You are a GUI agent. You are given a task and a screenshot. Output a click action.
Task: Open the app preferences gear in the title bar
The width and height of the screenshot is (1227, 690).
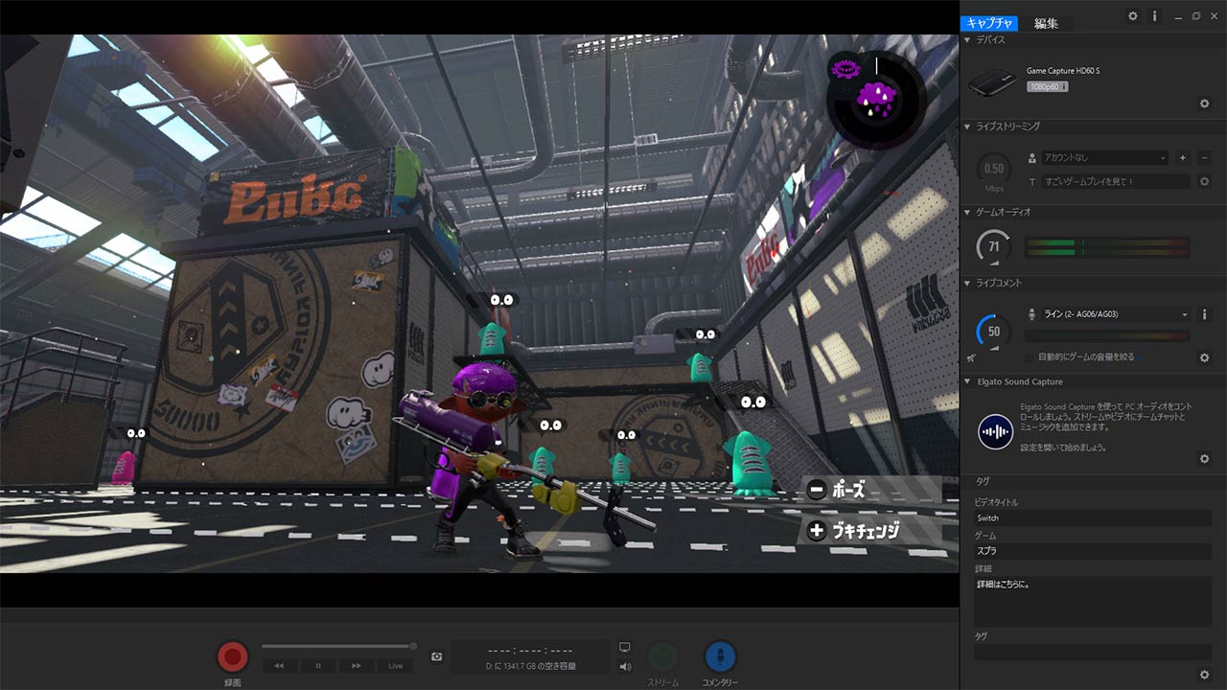(1133, 16)
